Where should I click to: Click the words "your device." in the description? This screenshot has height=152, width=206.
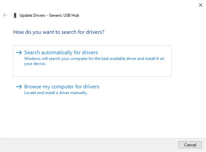[35, 64]
